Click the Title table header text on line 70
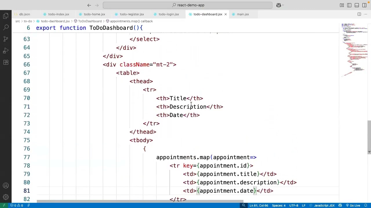 [x=178, y=99]
